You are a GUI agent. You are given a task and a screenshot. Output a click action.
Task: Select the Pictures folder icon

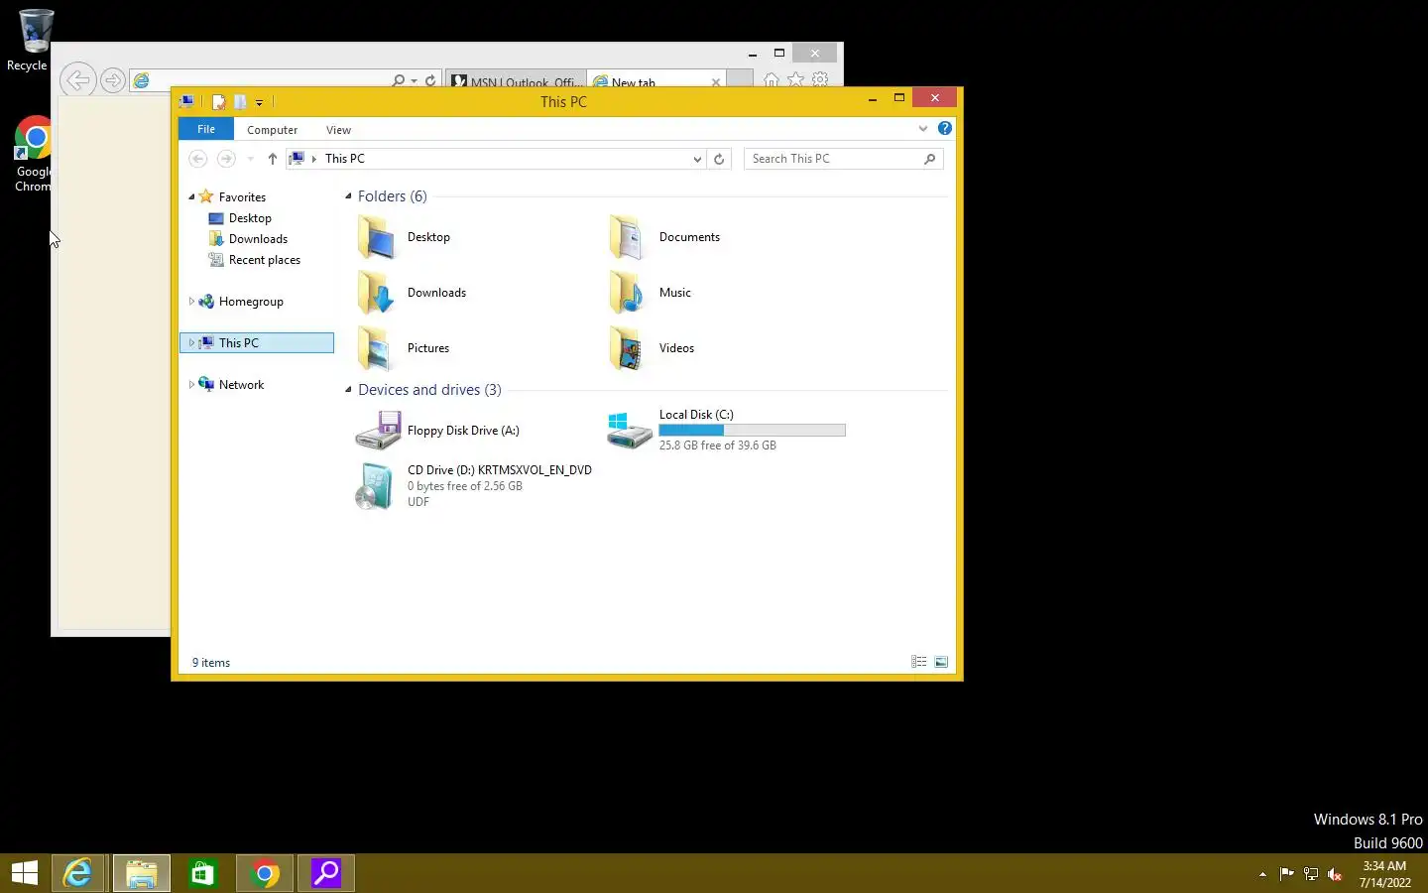tap(376, 348)
